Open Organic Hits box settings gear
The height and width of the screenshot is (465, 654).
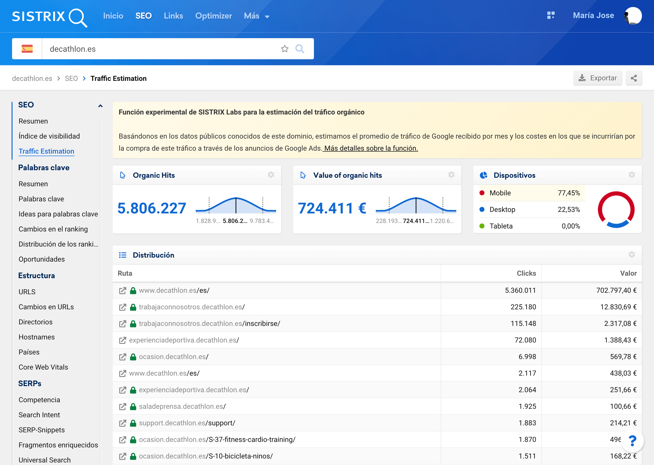(x=271, y=175)
